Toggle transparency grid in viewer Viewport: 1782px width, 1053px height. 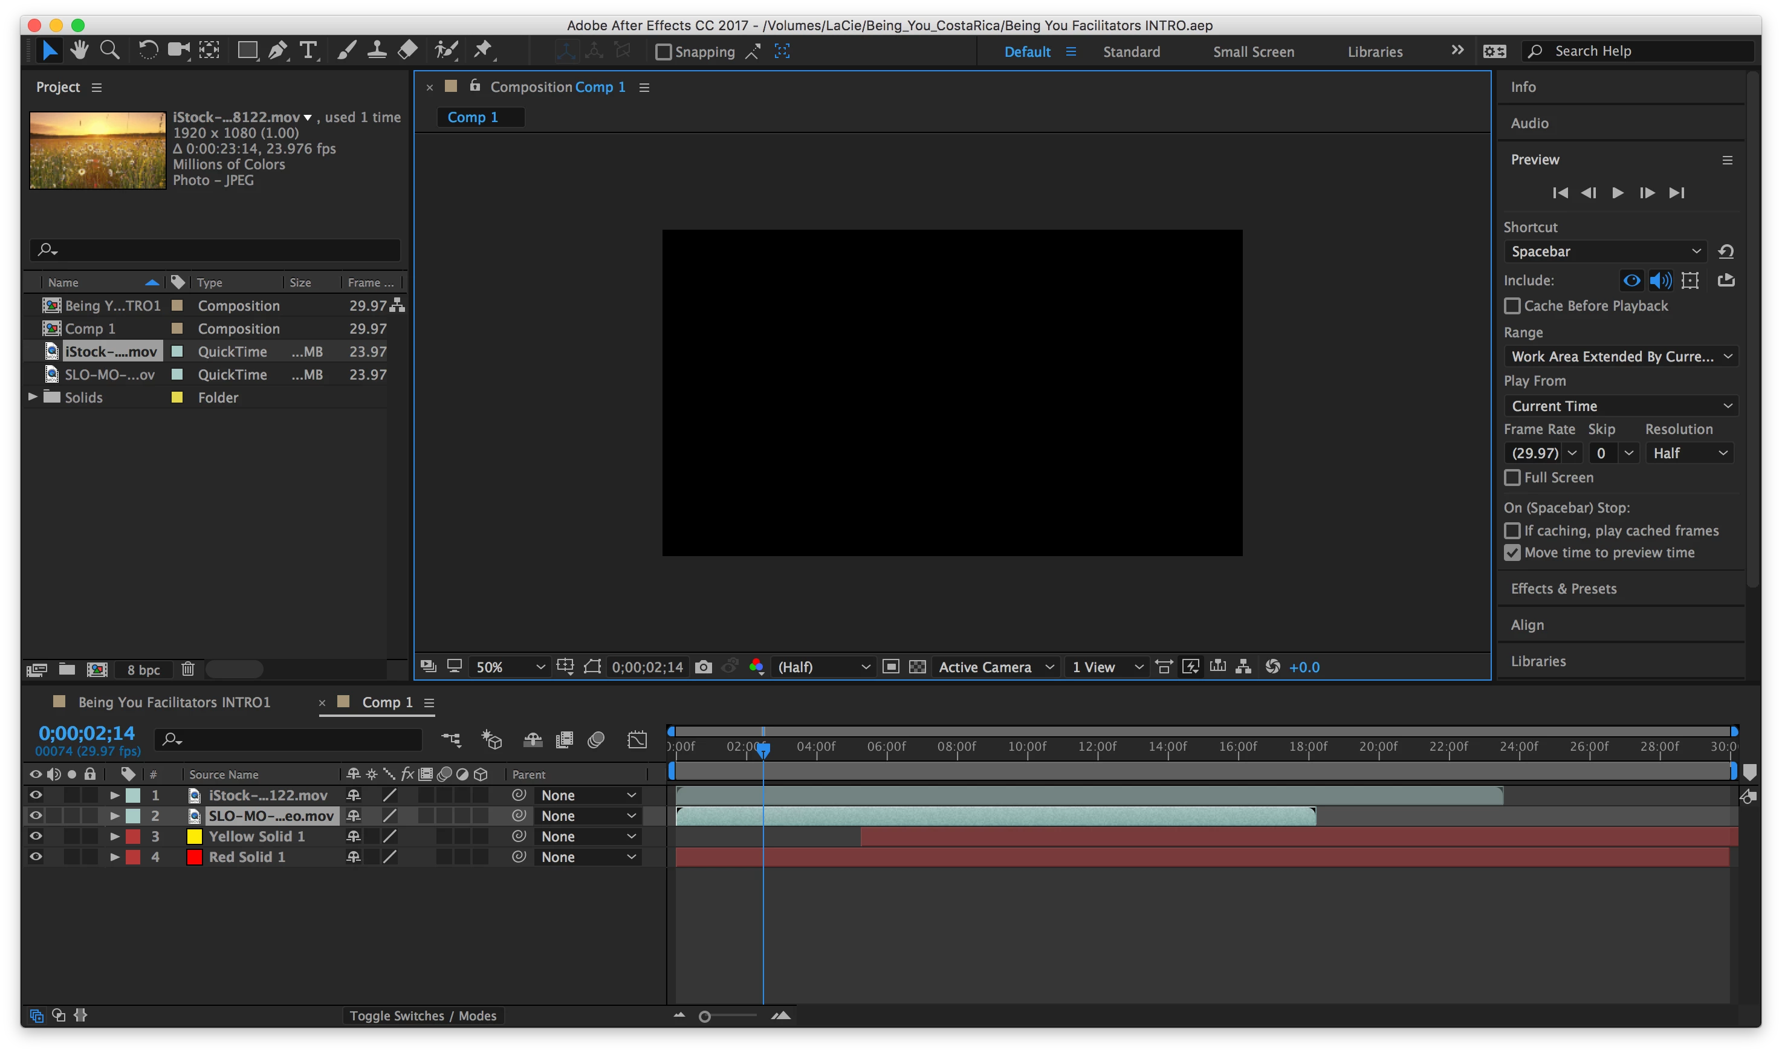917,667
